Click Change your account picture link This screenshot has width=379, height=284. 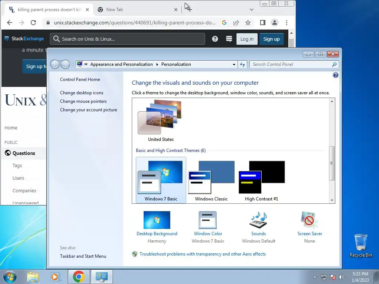click(x=88, y=109)
